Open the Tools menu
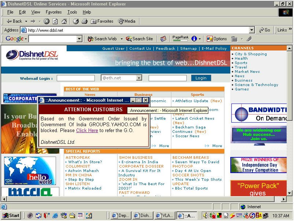 (72, 12)
